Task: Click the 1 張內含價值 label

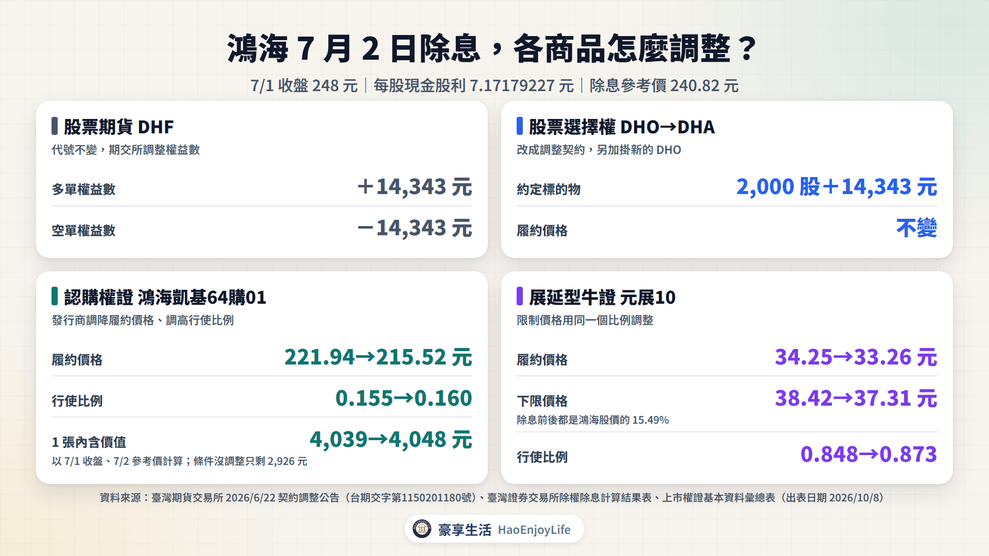Action: (x=89, y=442)
